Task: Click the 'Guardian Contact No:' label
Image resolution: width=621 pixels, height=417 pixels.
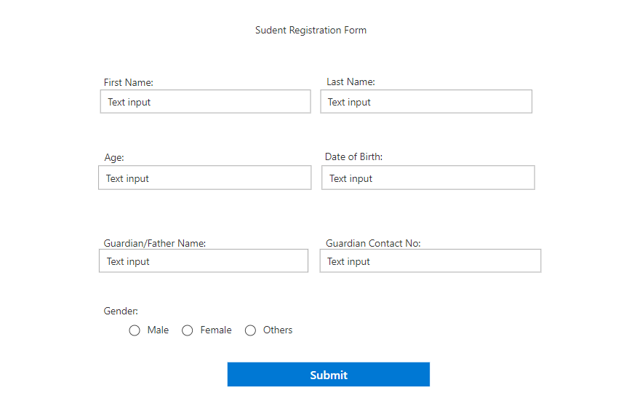Action: click(373, 244)
